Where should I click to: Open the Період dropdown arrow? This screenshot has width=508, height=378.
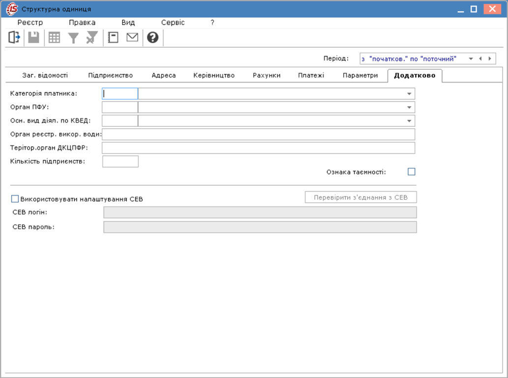(471, 58)
